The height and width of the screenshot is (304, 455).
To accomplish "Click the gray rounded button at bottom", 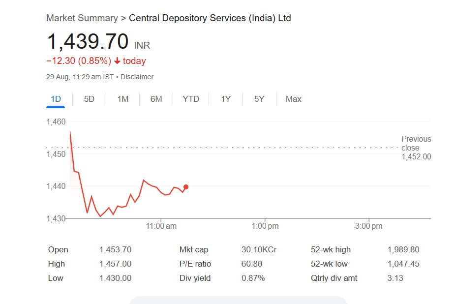I will 239,300.
